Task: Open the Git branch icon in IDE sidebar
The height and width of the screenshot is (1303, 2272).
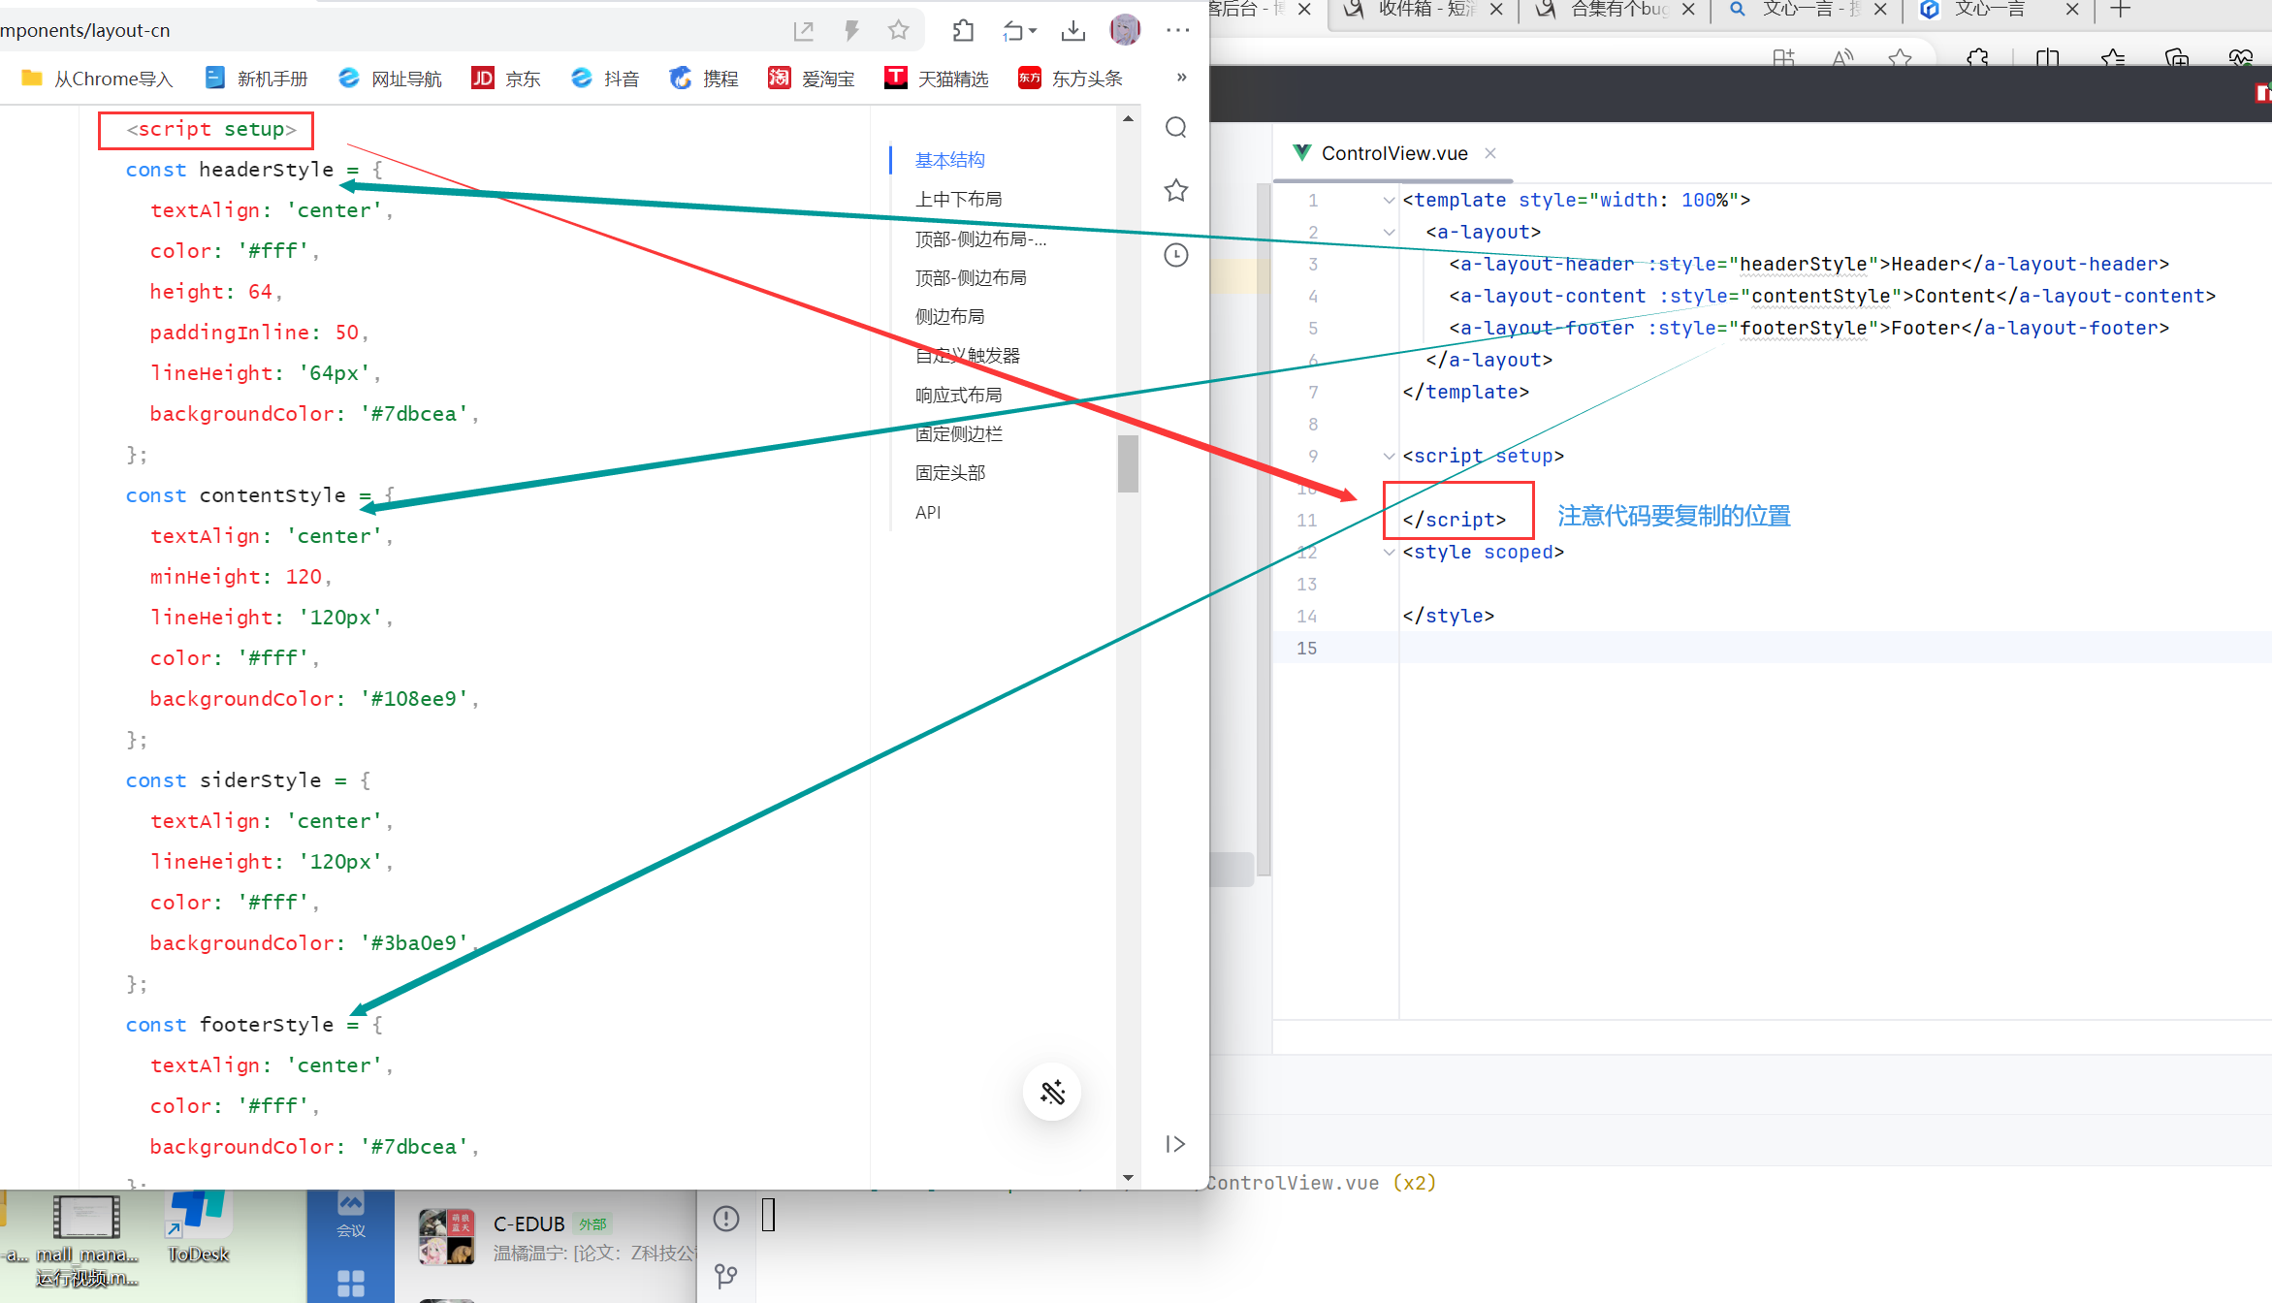Action: [x=725, y=1277]
